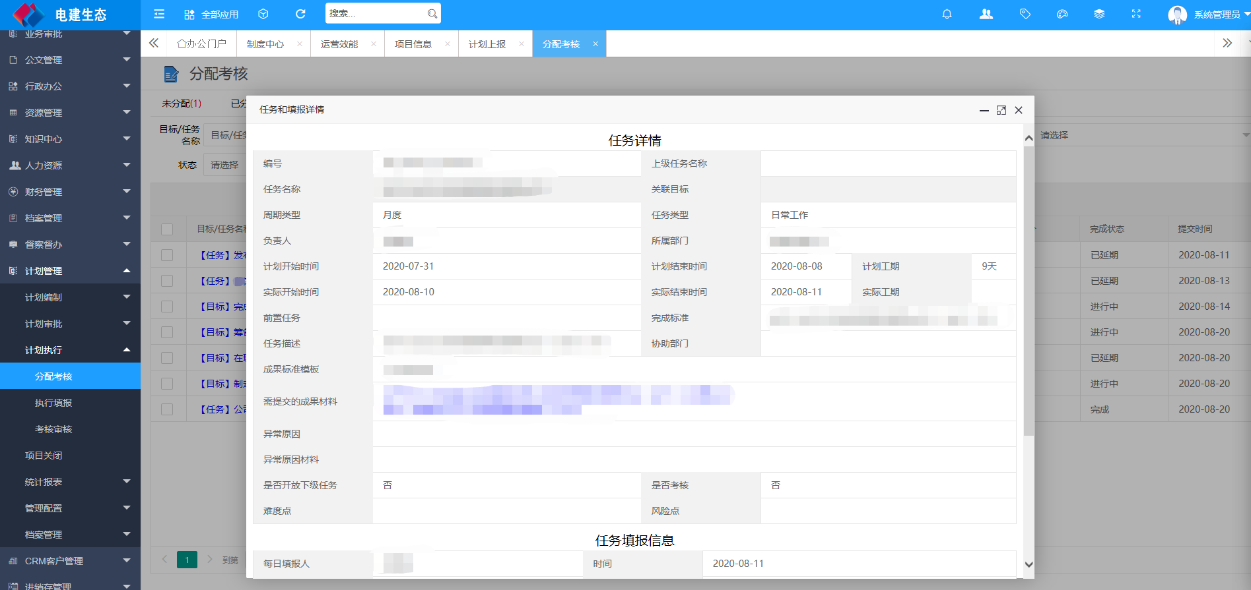Expand 统计报表 in sidebar

click(x=70, y=482)
